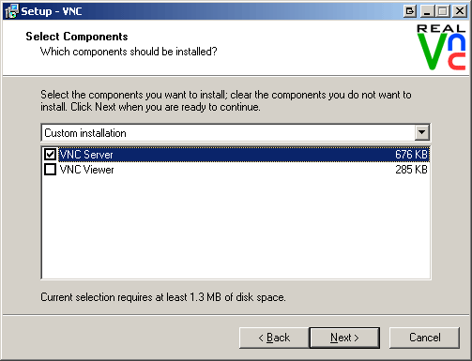Close the Setup - VNC window
This screenshot has height=361, width=472.
[460, 11]
